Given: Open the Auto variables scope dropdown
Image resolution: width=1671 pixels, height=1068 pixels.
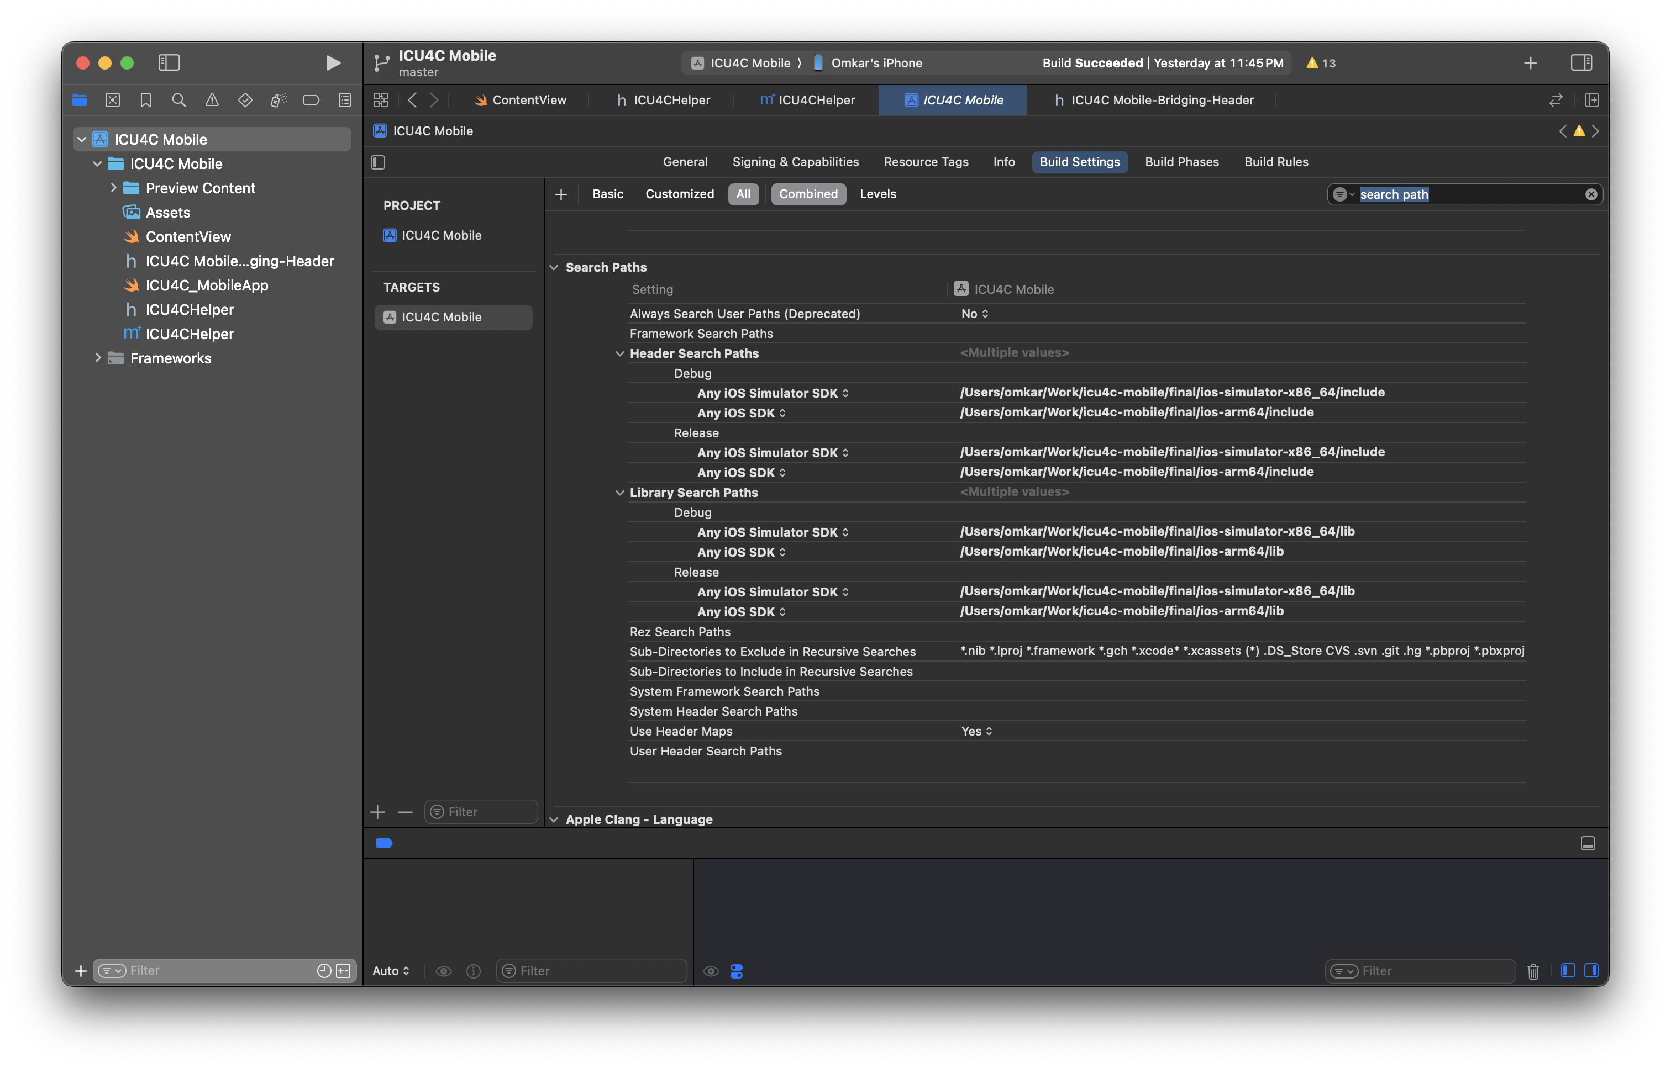Looking at the screenshot, I should (391, 971).
